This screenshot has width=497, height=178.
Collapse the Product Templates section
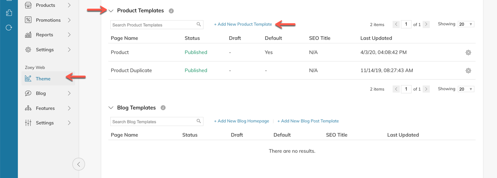point(111,11)
